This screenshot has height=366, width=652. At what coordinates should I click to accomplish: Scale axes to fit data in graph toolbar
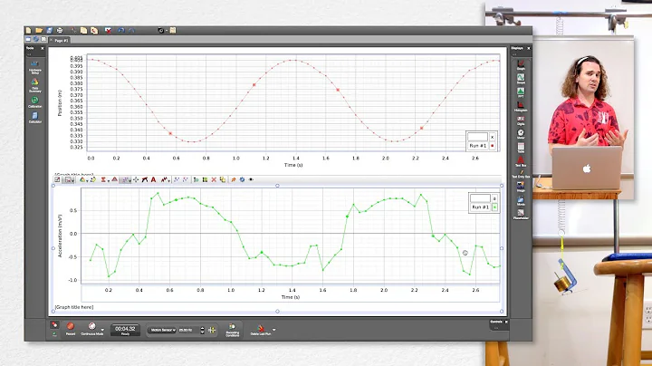point(57,179)
